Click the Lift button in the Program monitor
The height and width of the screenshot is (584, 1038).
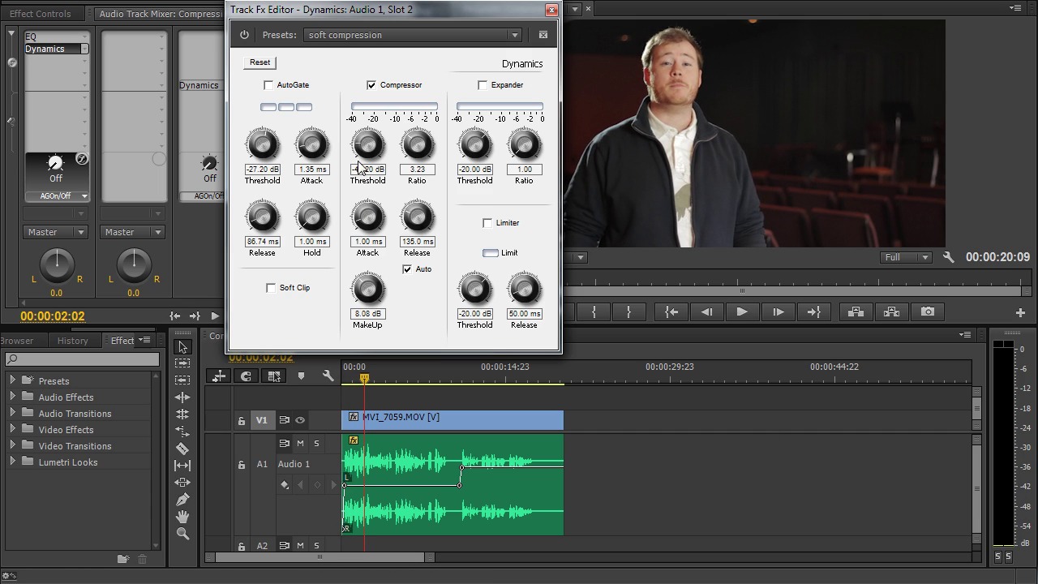tap(856, 312)
